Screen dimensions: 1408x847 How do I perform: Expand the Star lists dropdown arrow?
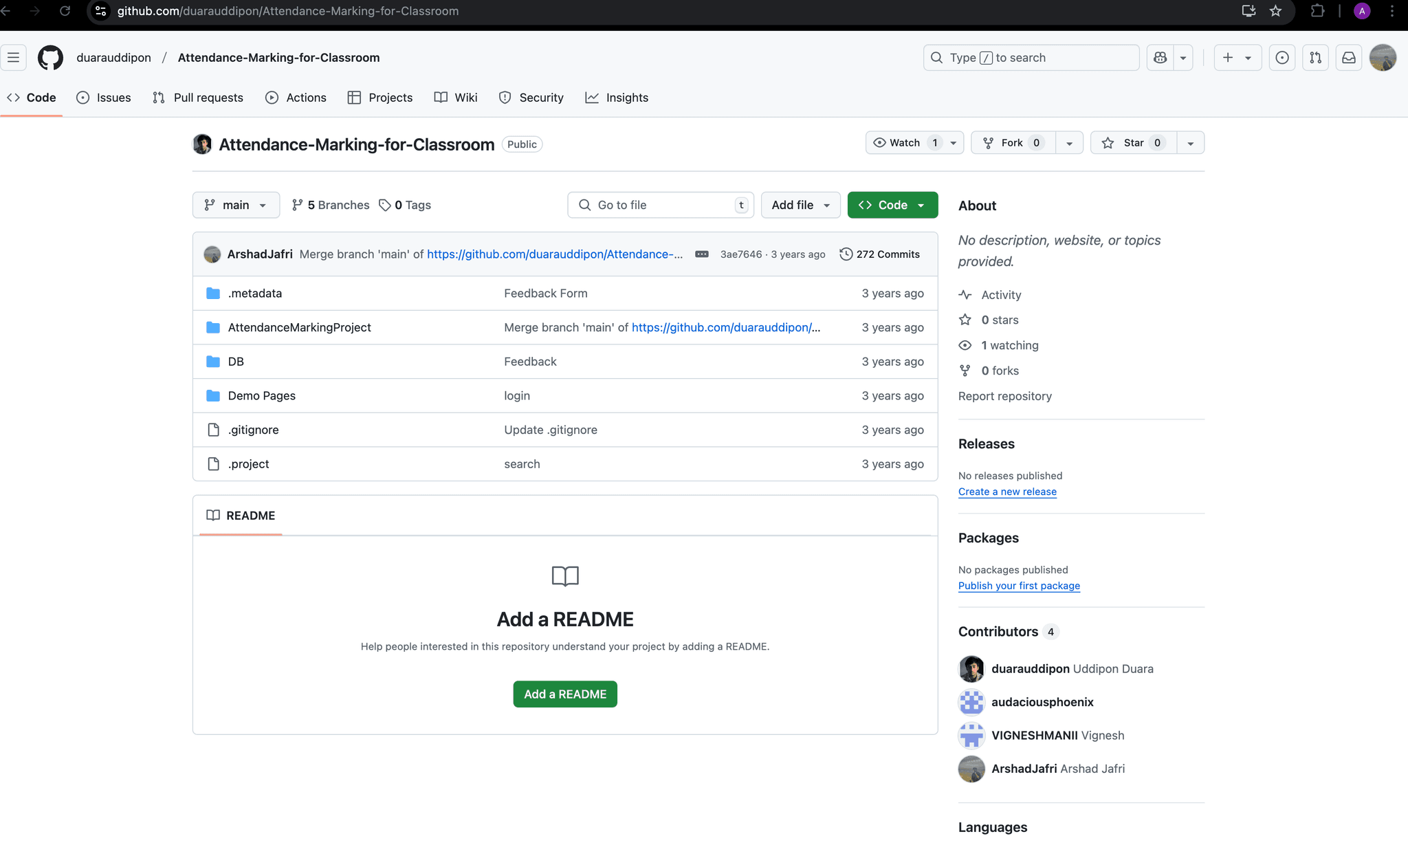click(x=1191, y=143)
